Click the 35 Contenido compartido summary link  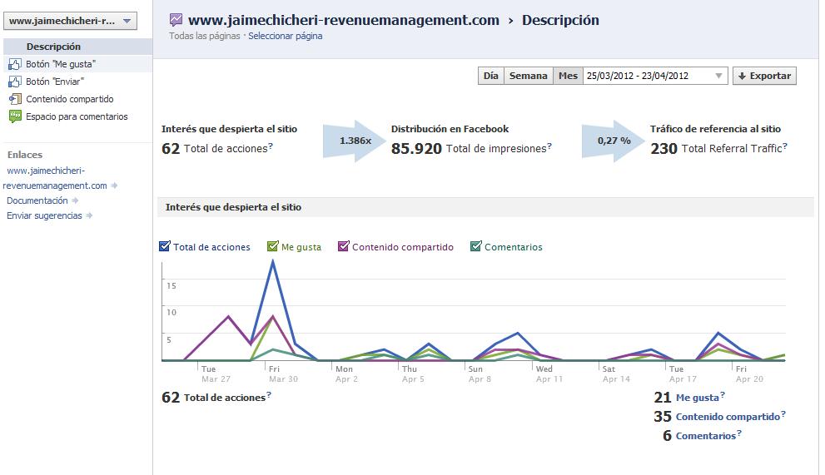click(x=728, y=417)
